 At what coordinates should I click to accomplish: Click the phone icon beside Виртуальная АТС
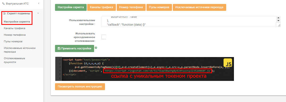click(3, 3)
